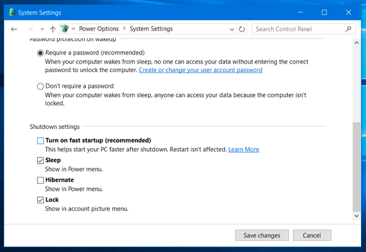Select Don't require a password option

40,87
